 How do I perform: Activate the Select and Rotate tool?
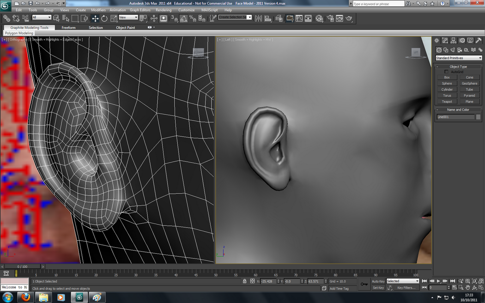104,18
